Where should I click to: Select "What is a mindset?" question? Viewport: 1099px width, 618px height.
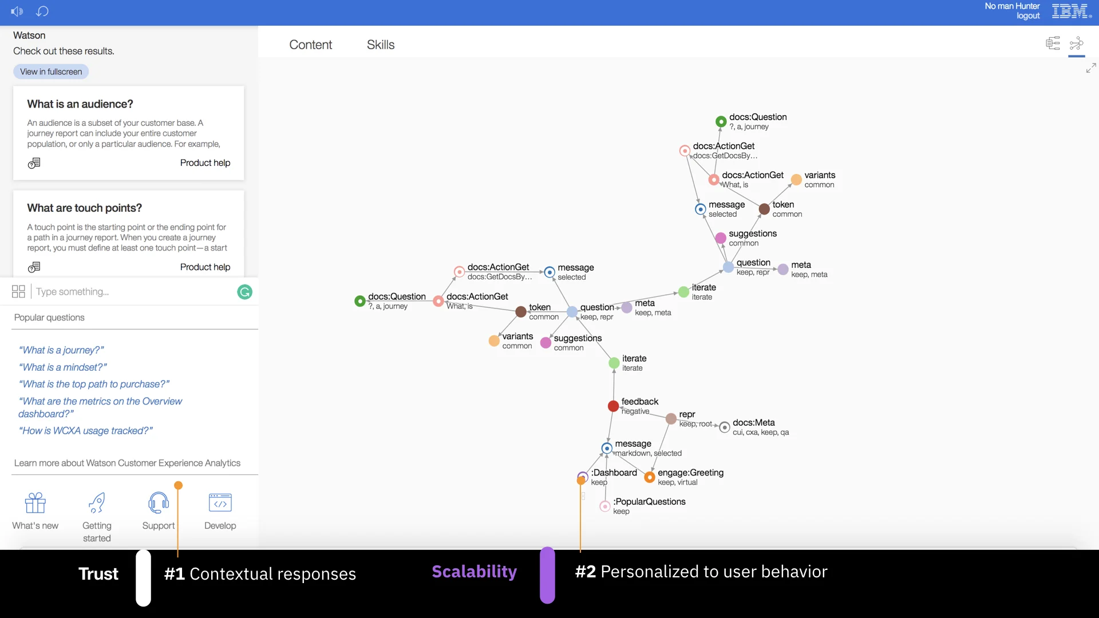[63, 367]
